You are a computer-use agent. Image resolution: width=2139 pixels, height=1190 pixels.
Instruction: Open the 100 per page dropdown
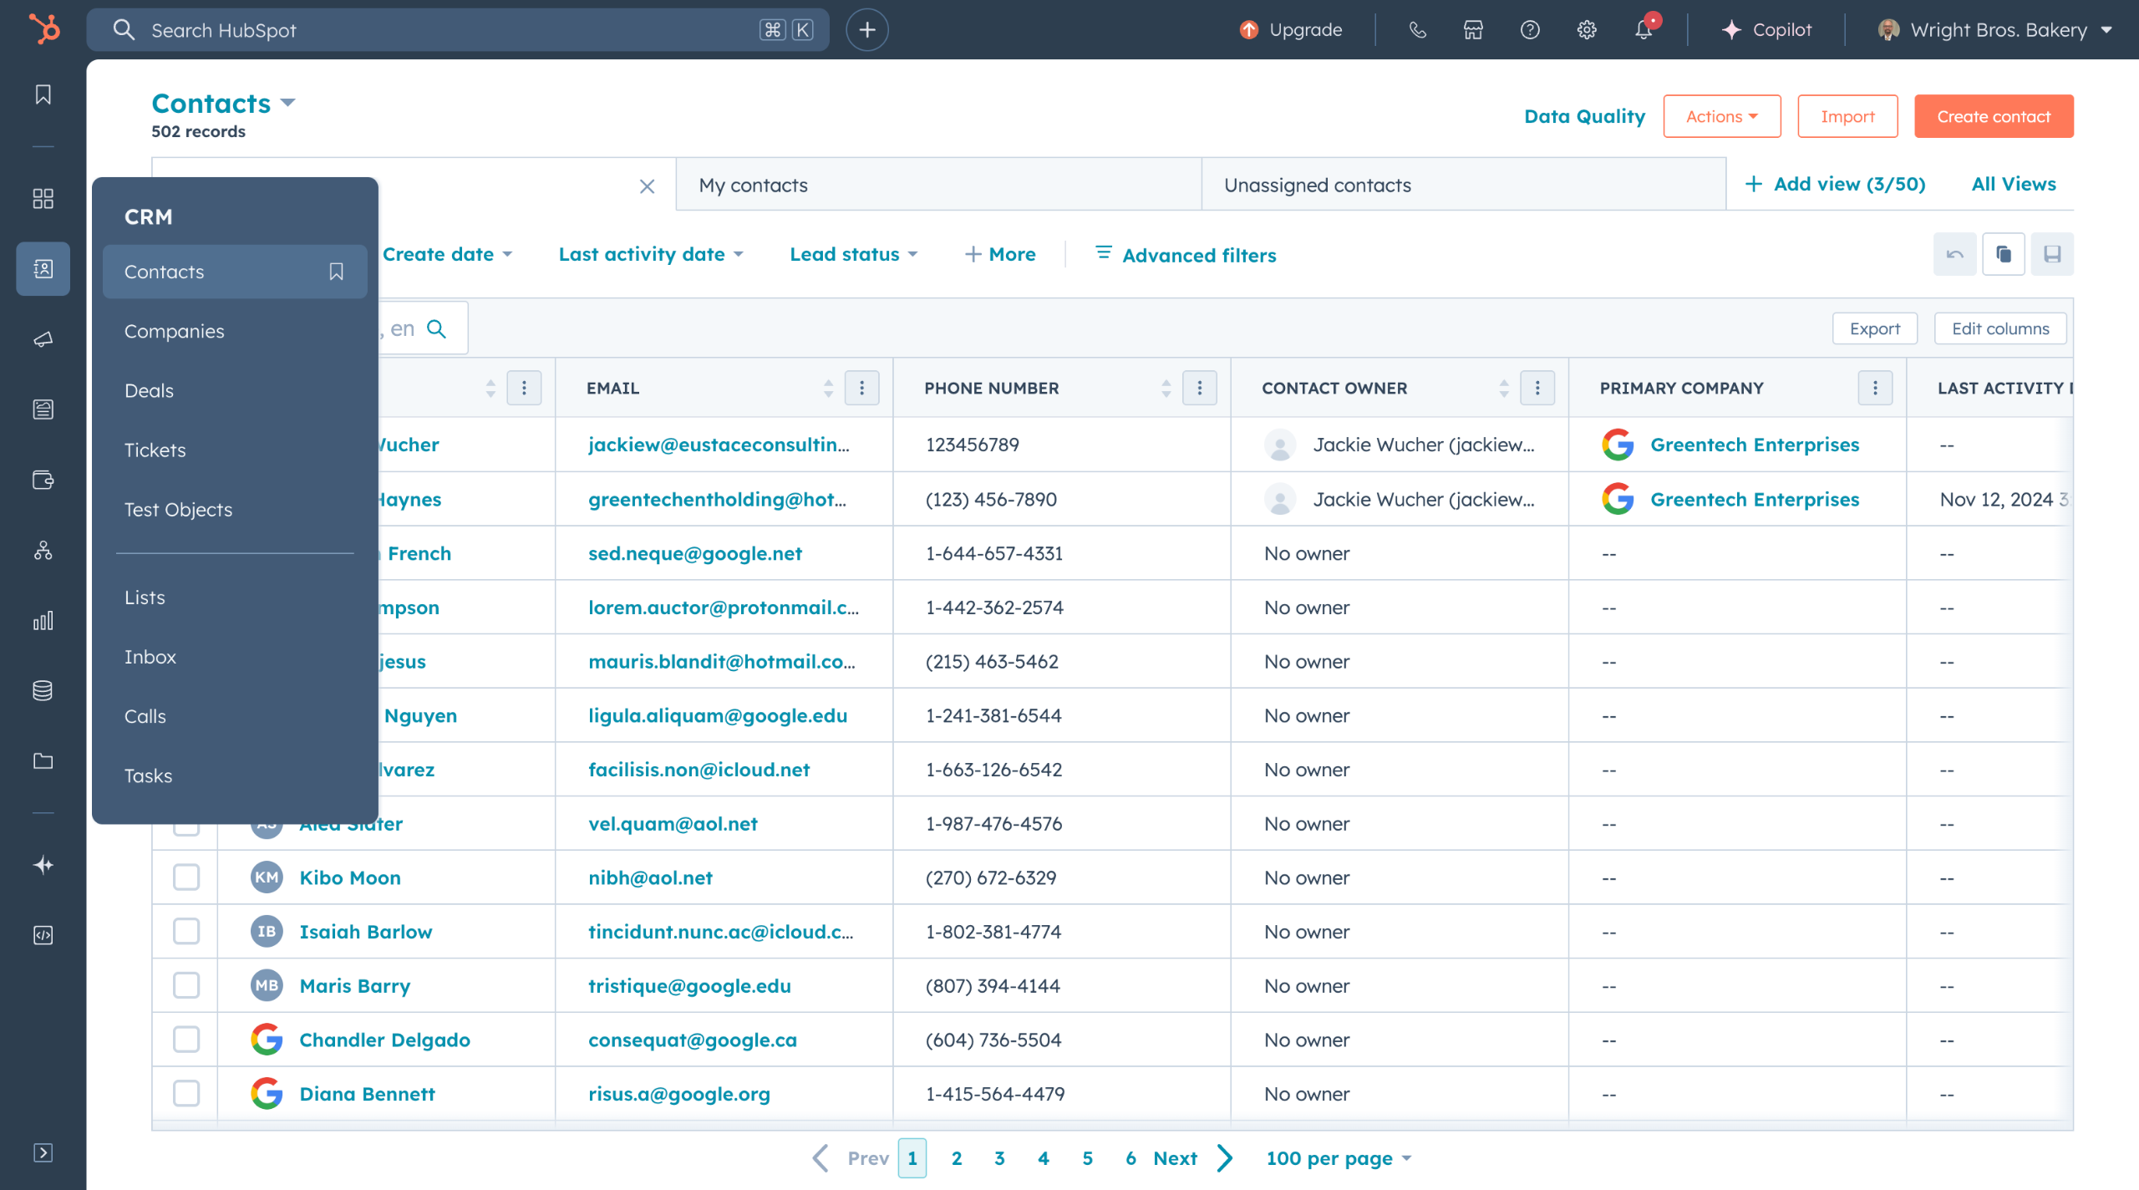[1338, 1158]
